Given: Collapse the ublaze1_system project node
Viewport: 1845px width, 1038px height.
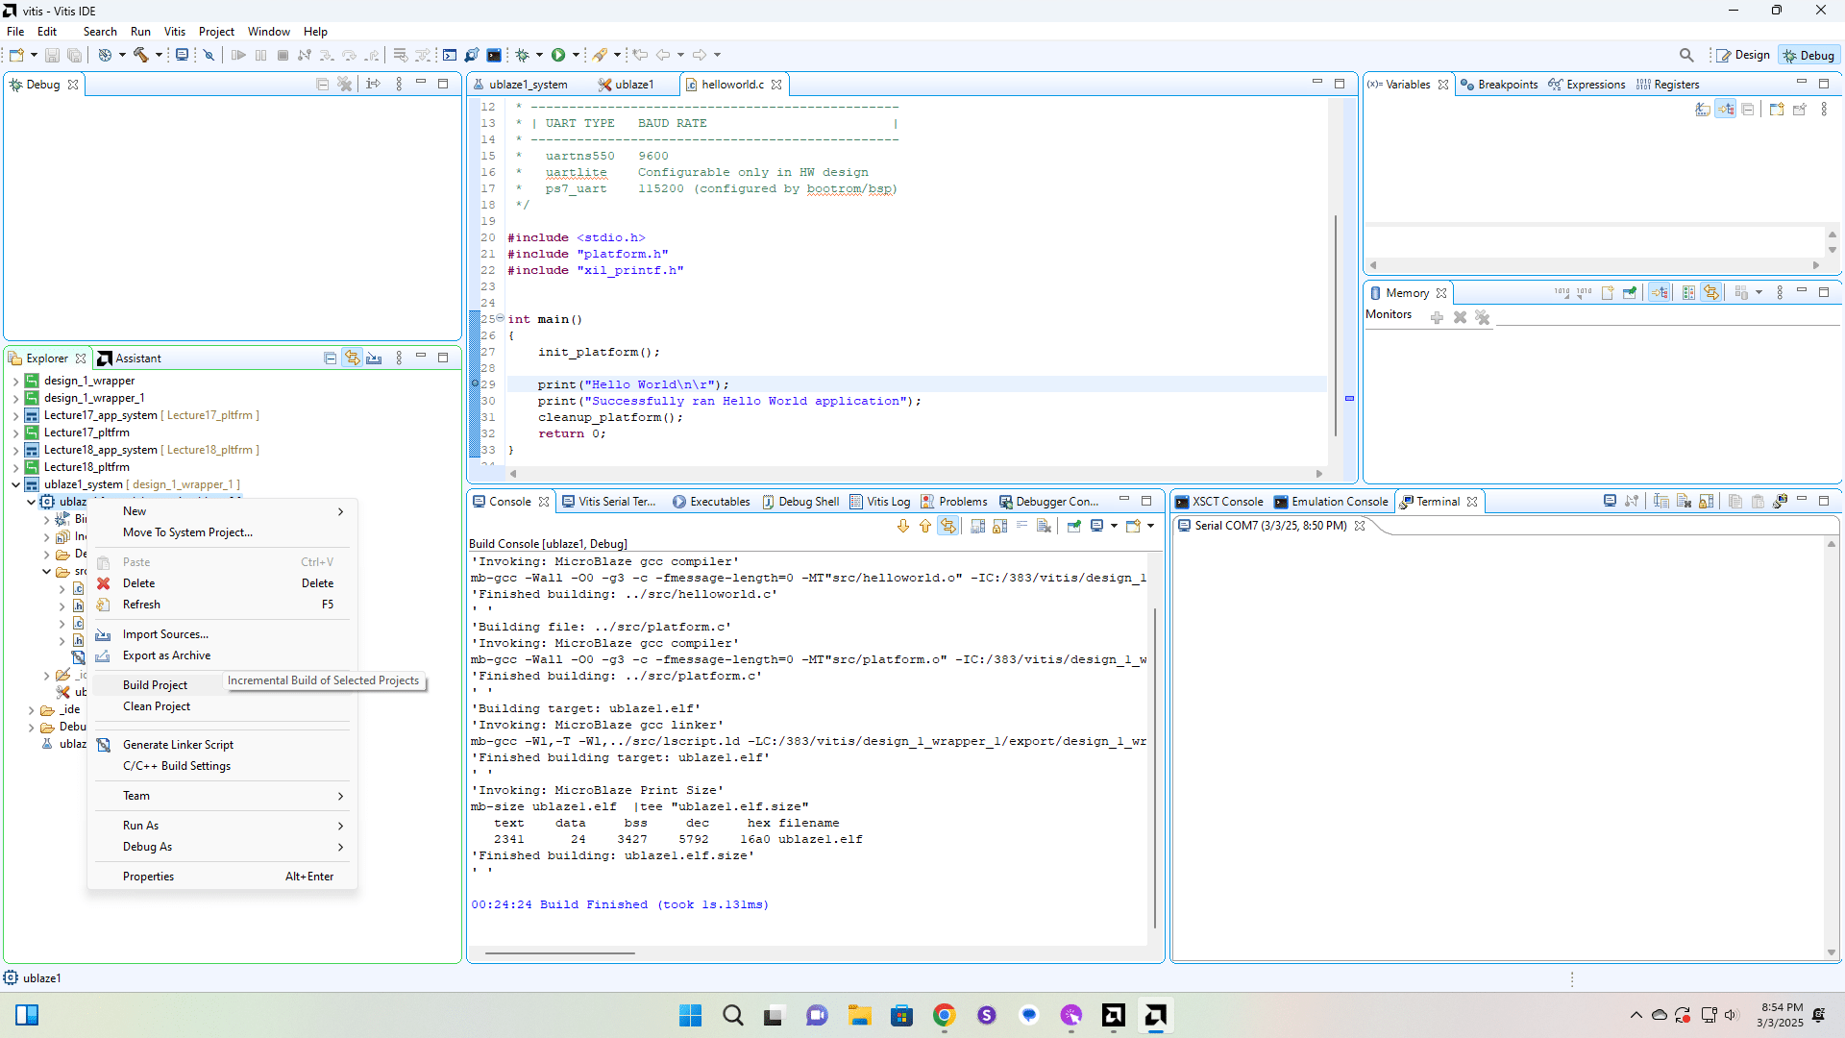Looking at the screenshot, I should (15, 484).
